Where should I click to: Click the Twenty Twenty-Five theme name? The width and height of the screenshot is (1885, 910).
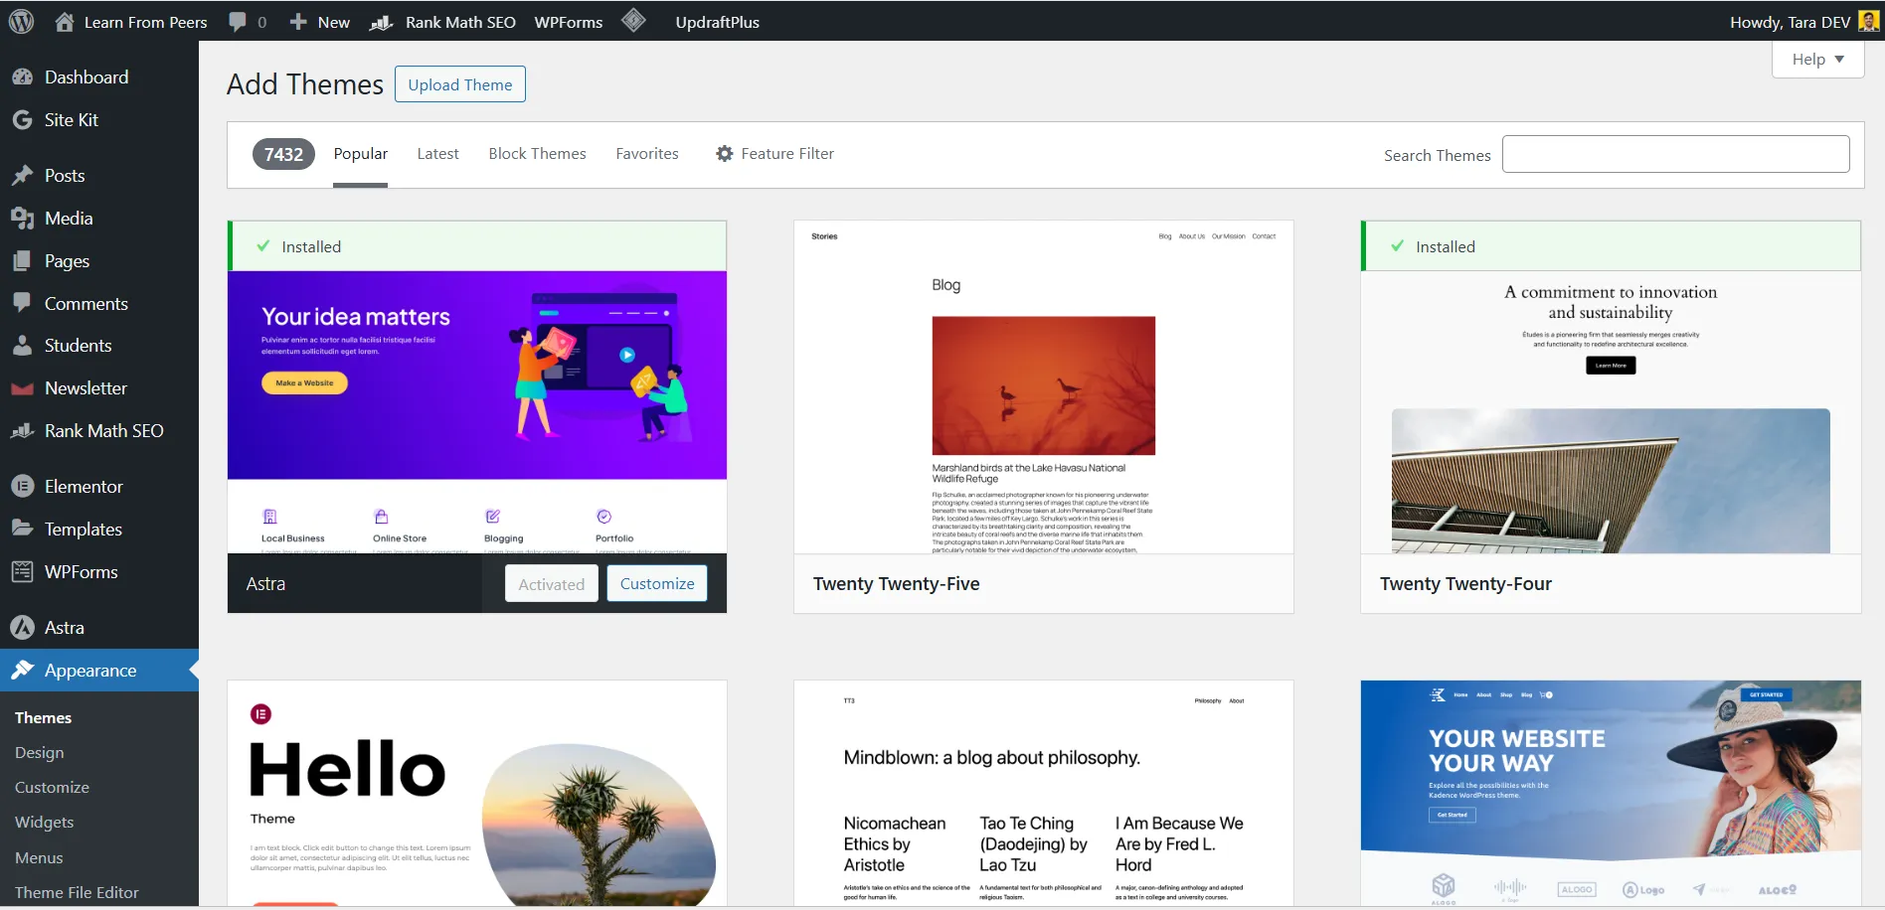896,584
